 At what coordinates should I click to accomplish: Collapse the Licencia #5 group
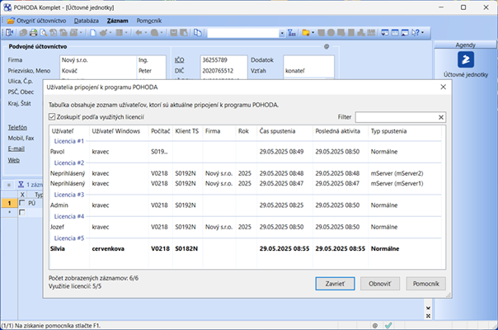pyautogui.click(x=69, y=238)
